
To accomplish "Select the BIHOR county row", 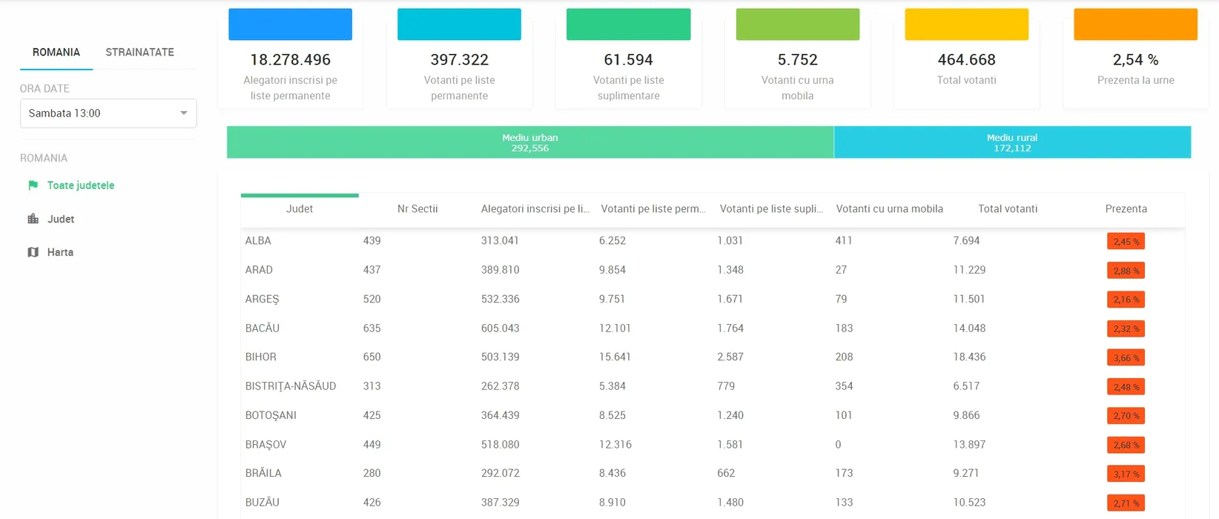I will [x=261, y=357].
